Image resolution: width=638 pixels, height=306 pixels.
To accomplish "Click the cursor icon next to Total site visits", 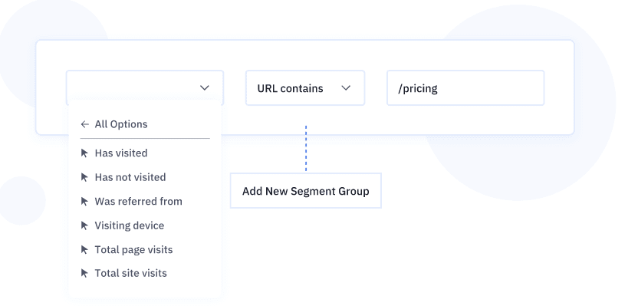I will pos(84,273).
